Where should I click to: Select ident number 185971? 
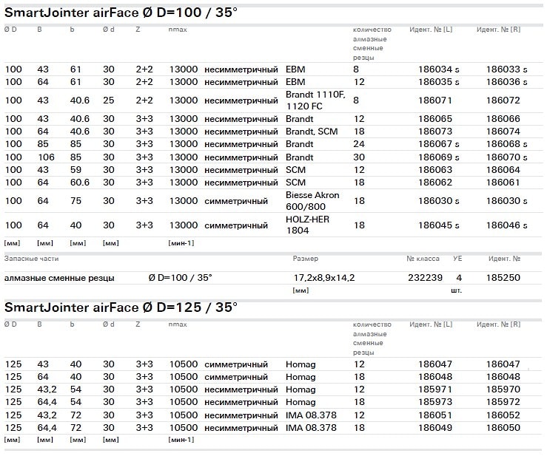pos(434,389)
